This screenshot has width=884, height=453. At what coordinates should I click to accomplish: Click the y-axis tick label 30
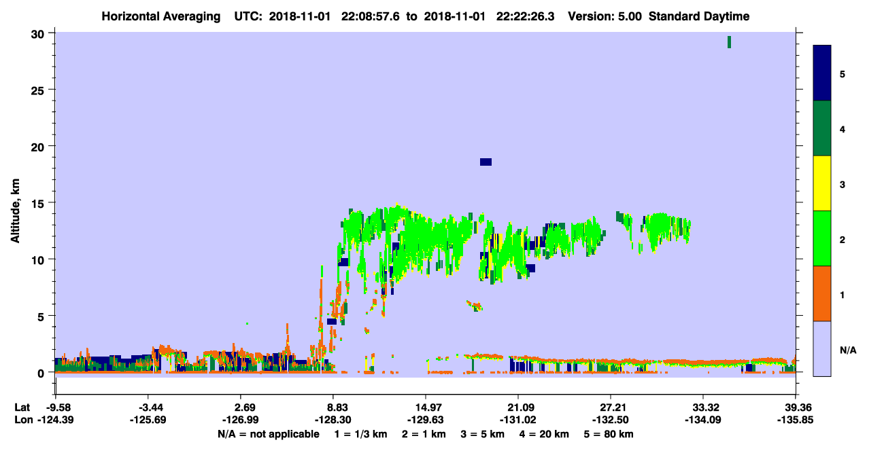(x=39, y=33)
